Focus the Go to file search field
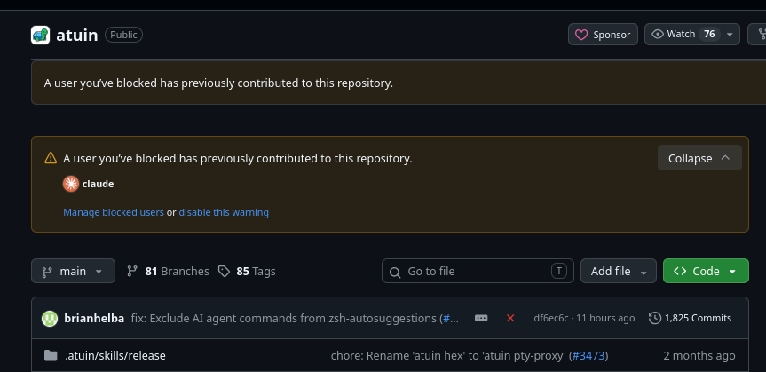The width and height of the screenshot is (766, 372). click(x=478, y=272)
